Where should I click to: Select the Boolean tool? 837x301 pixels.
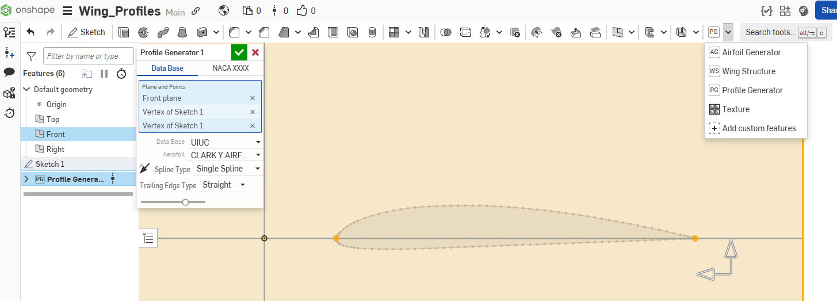click(x=446, y=32)
